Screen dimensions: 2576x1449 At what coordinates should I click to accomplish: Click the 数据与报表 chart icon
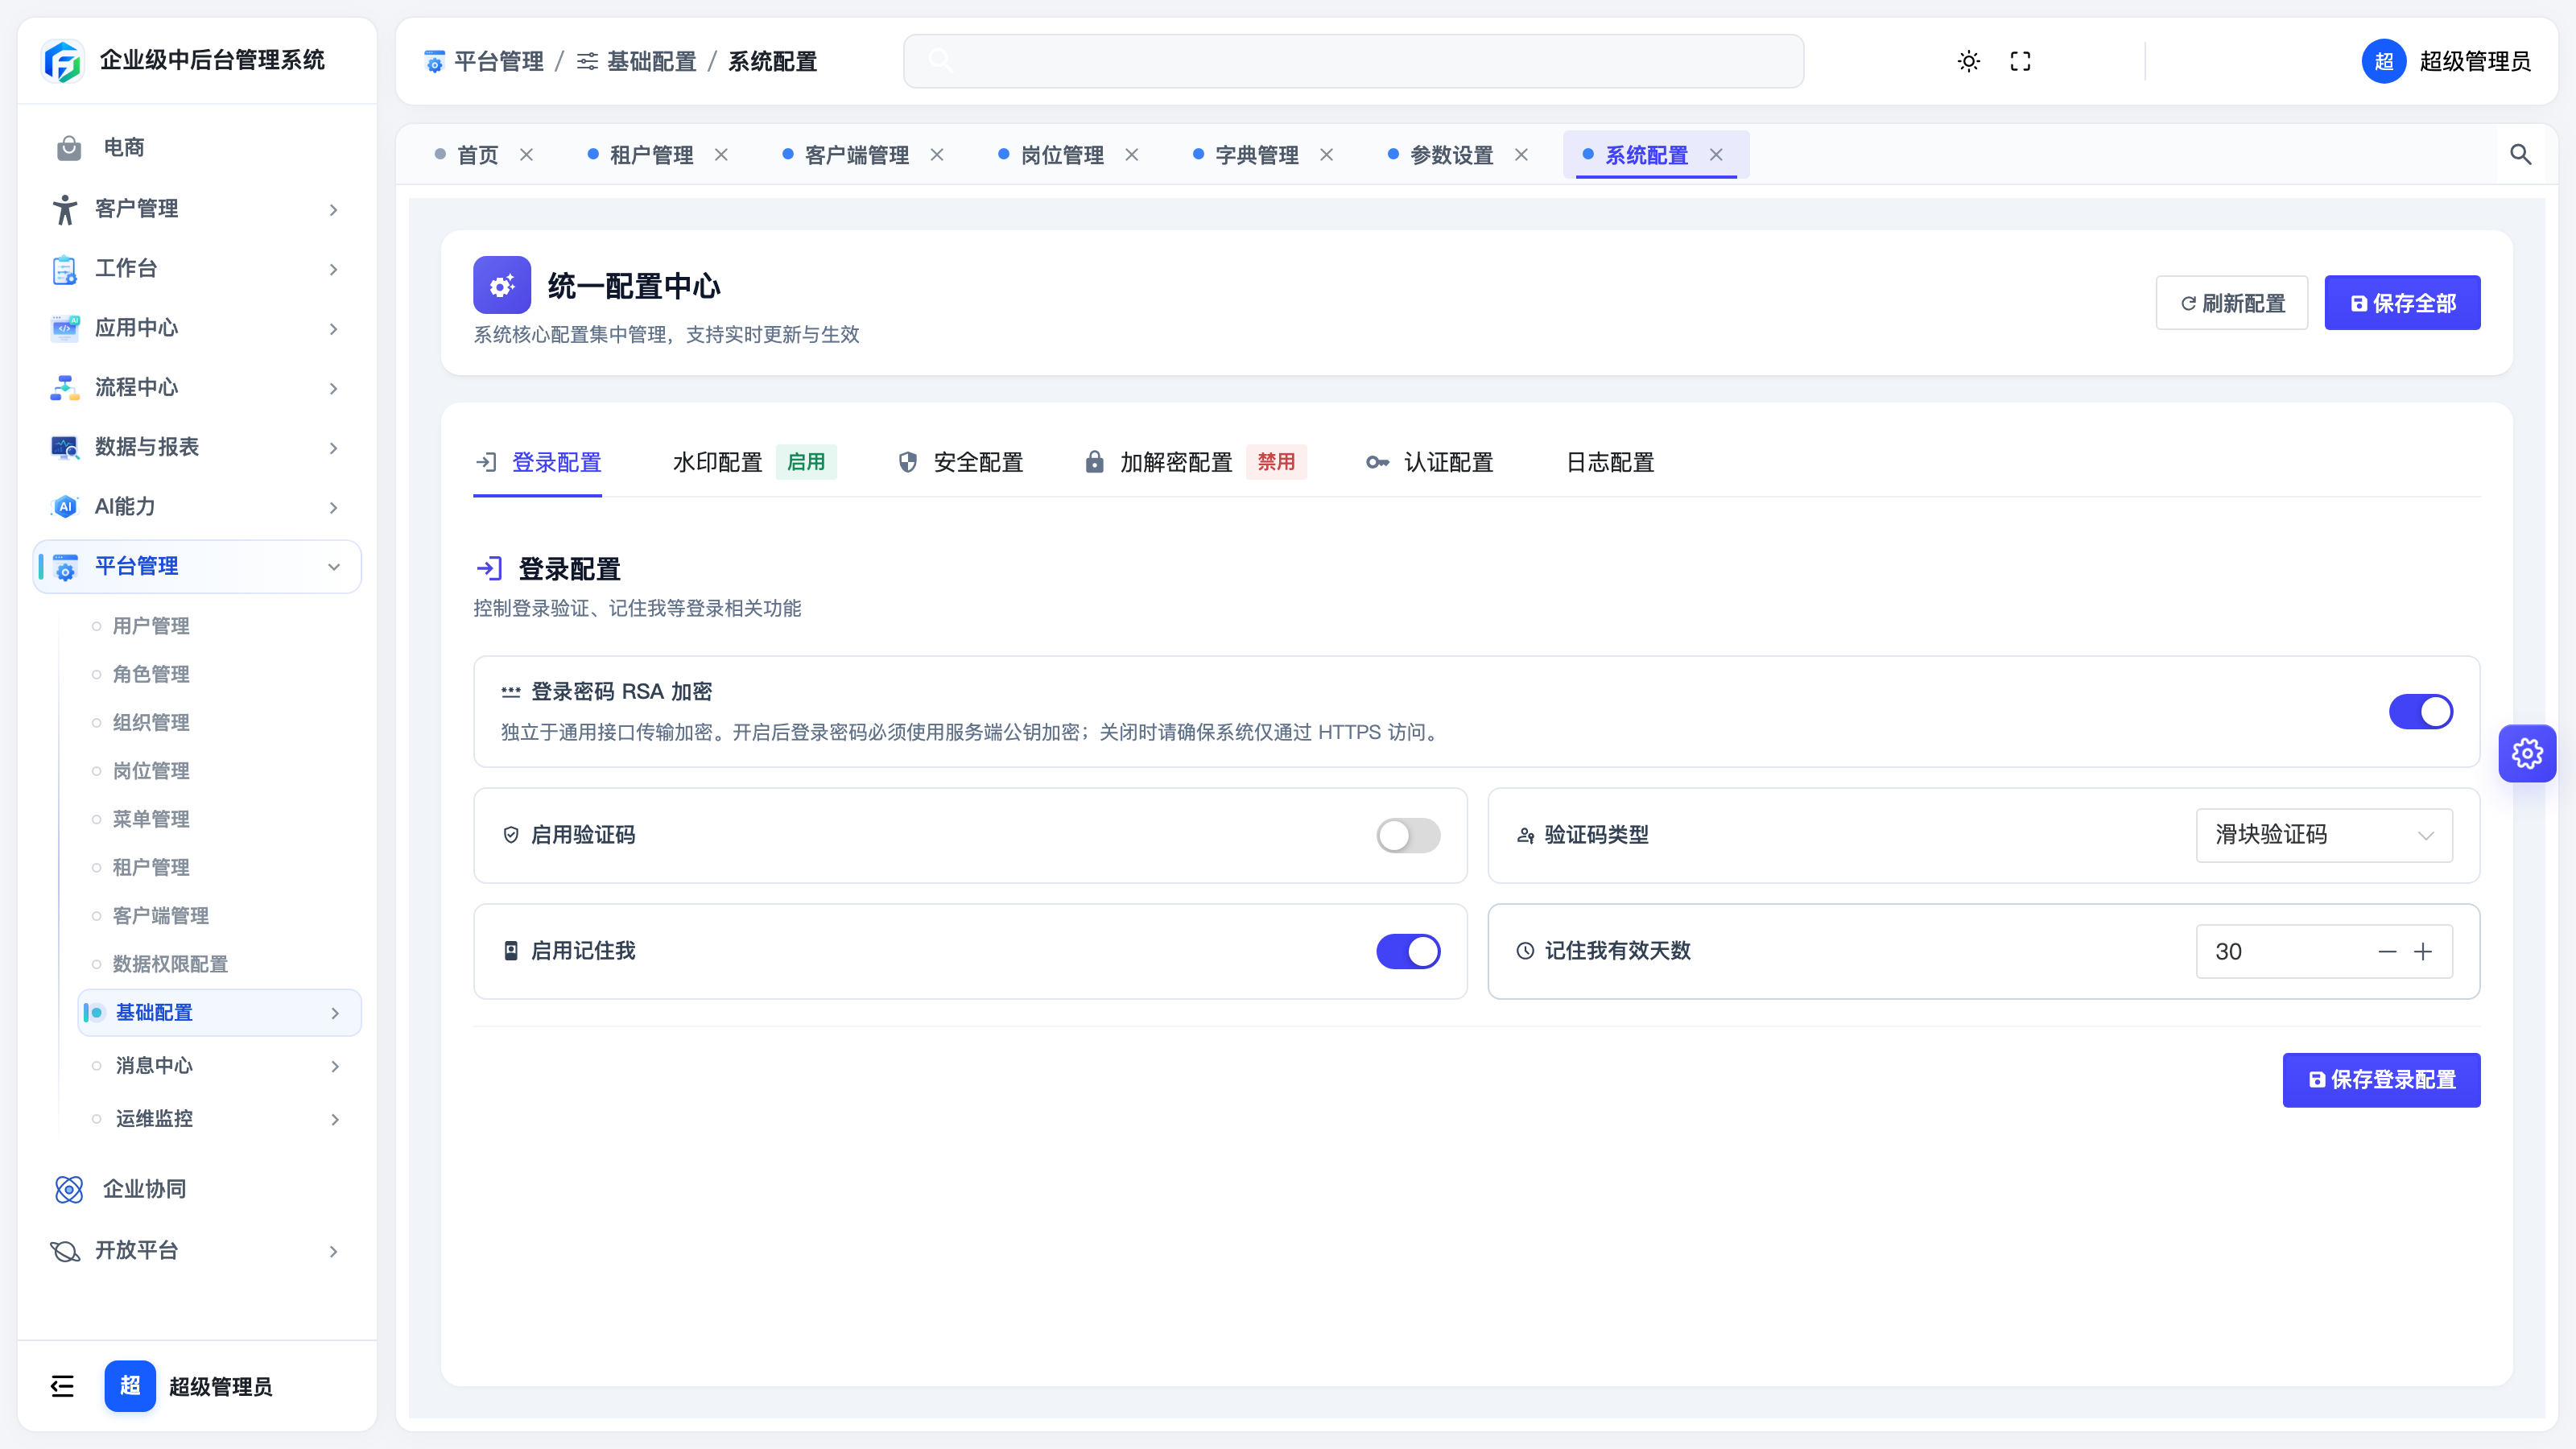(x=65, y=447)
